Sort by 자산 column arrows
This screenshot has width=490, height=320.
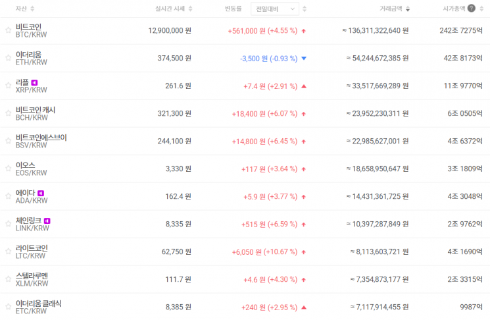[32, 9]
